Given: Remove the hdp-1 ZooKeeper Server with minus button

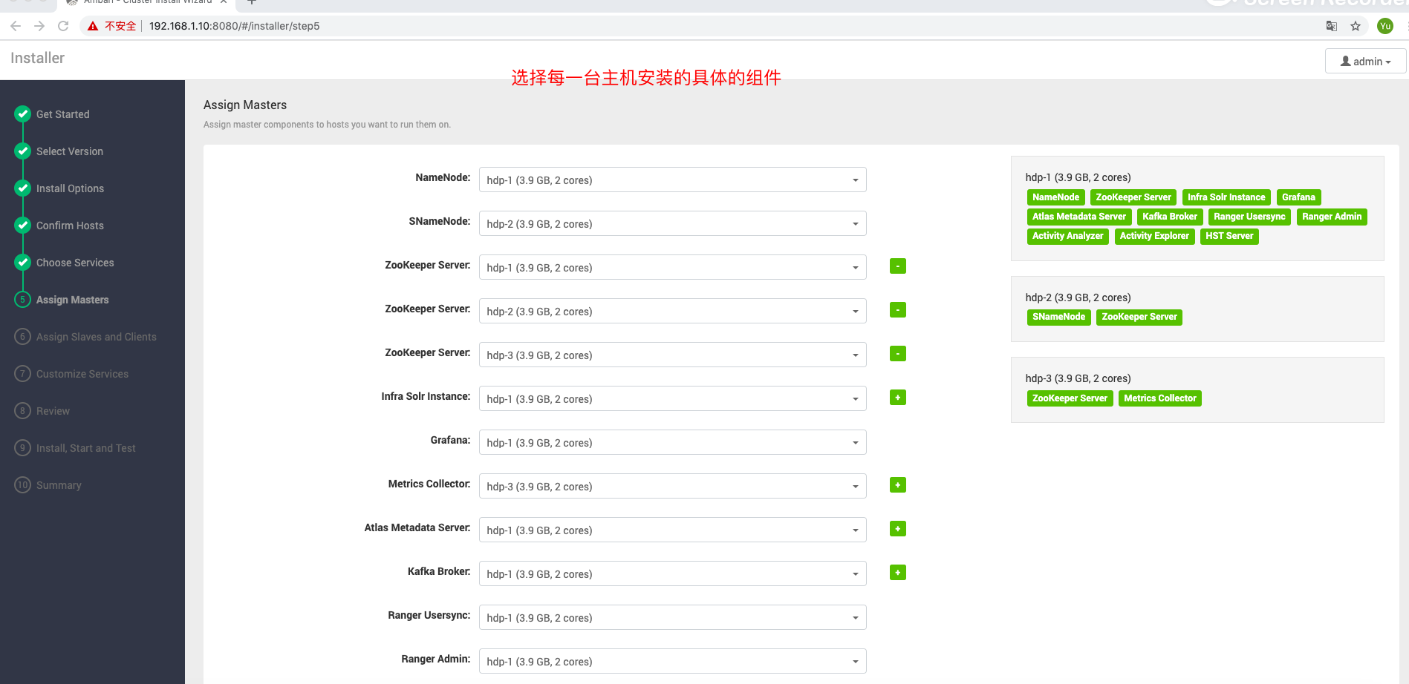Looking at the screenshot, I should coord(897,266).
